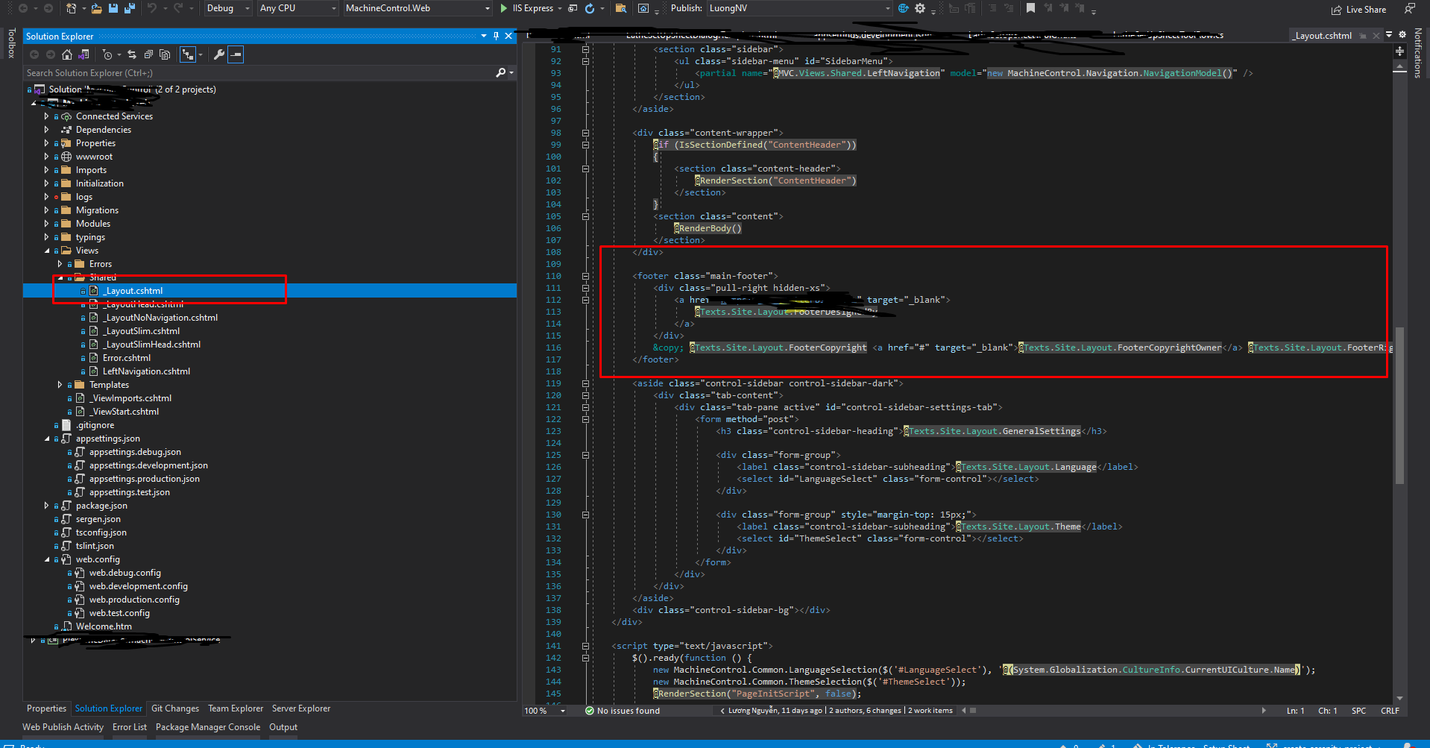Select LeftNavigation.cshtml in Solution Explorer
The height and width of the screenshot is (748, 1430).
(146, 371)
